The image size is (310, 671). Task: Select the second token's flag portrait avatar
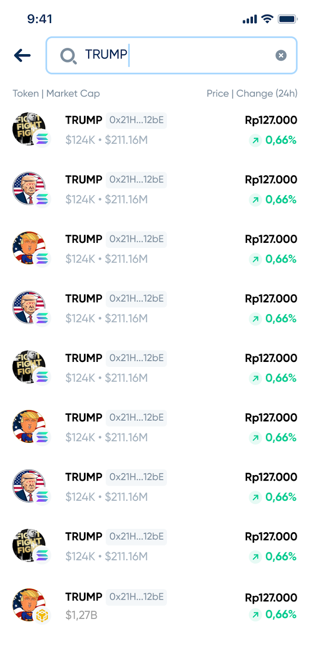coord(29,188)
